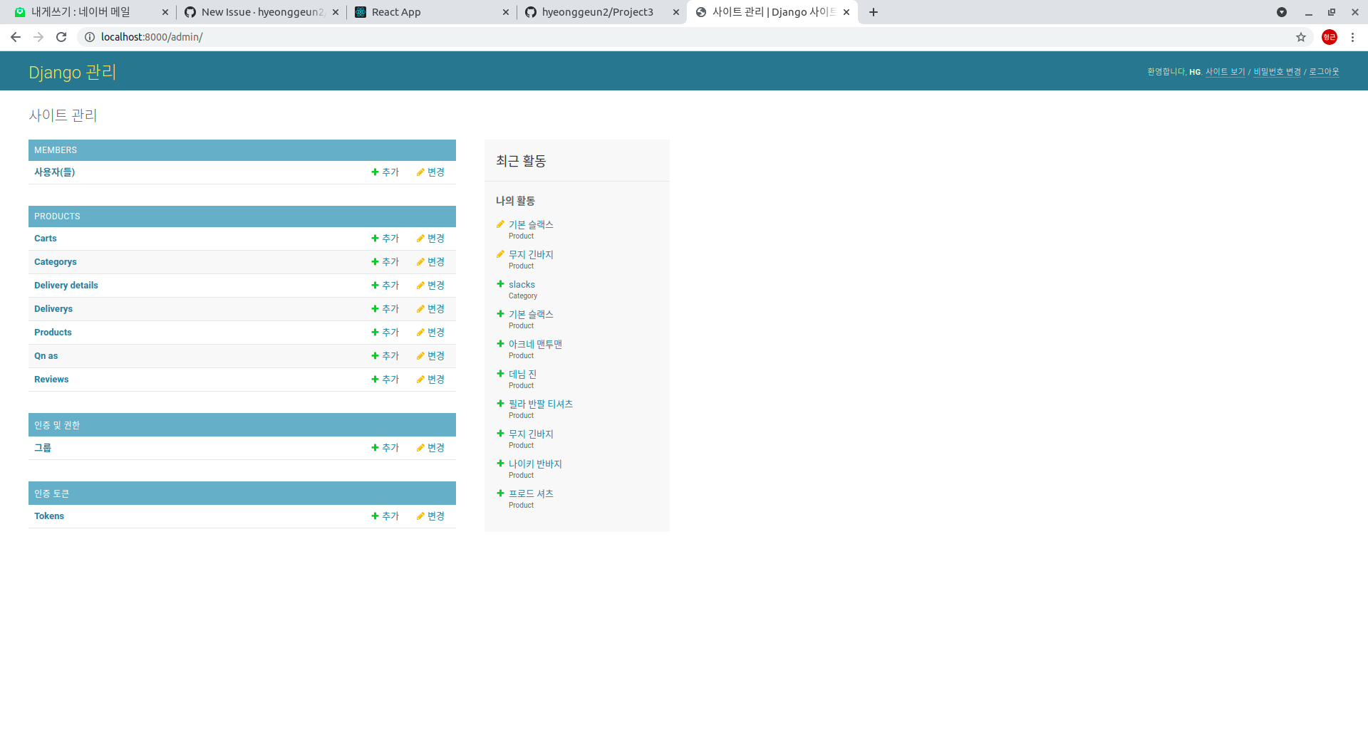This screenshot has height=742, width=1368.
Task: Add a new Products entry via 추가
Action: tap(385, 333)
